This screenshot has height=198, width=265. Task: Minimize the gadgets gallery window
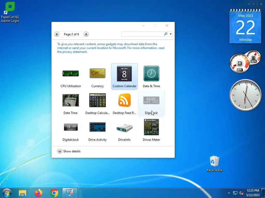click(143, 26)
